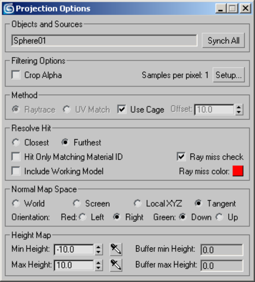Decrease Max Height with spinner down arrow
The width and height of the screenshot is (255, 282).
99,268
